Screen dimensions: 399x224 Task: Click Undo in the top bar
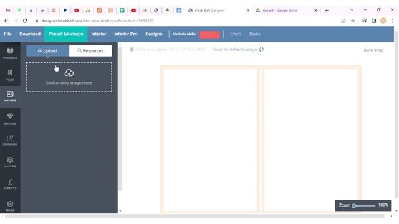click(236, 34)
